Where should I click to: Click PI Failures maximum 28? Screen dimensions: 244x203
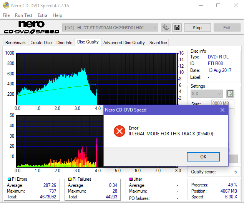pos(115,191)
